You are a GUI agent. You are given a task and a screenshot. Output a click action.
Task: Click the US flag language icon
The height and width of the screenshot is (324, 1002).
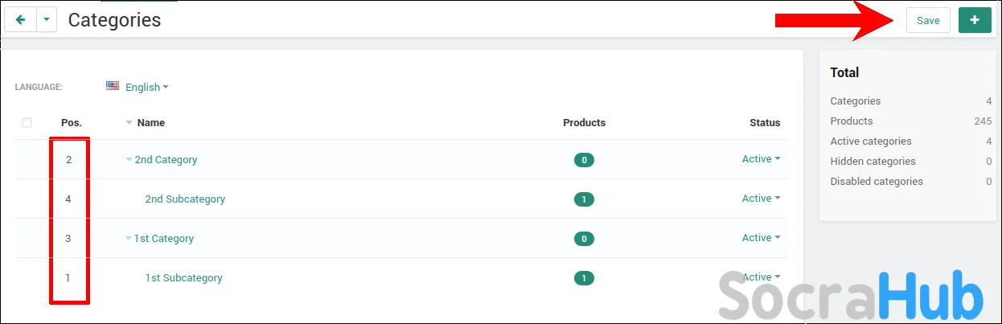pyautogui.click(x=113, y=86)
